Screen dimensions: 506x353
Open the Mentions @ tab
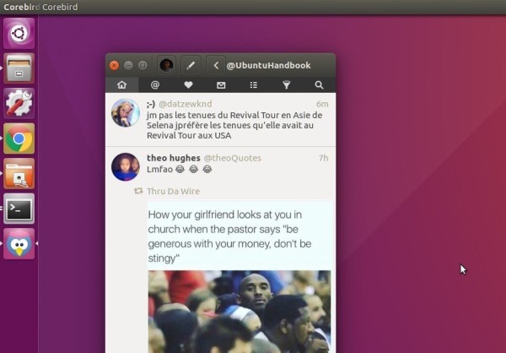click(155, 84)
